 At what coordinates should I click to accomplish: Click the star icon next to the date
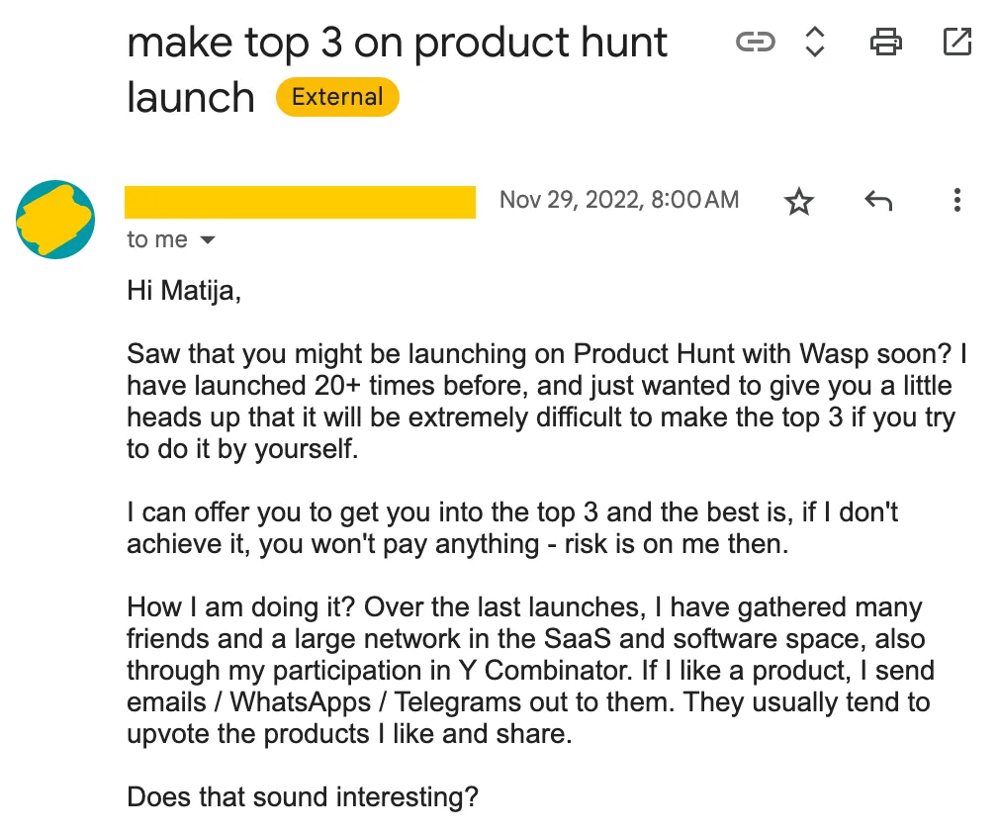[799, 200]
